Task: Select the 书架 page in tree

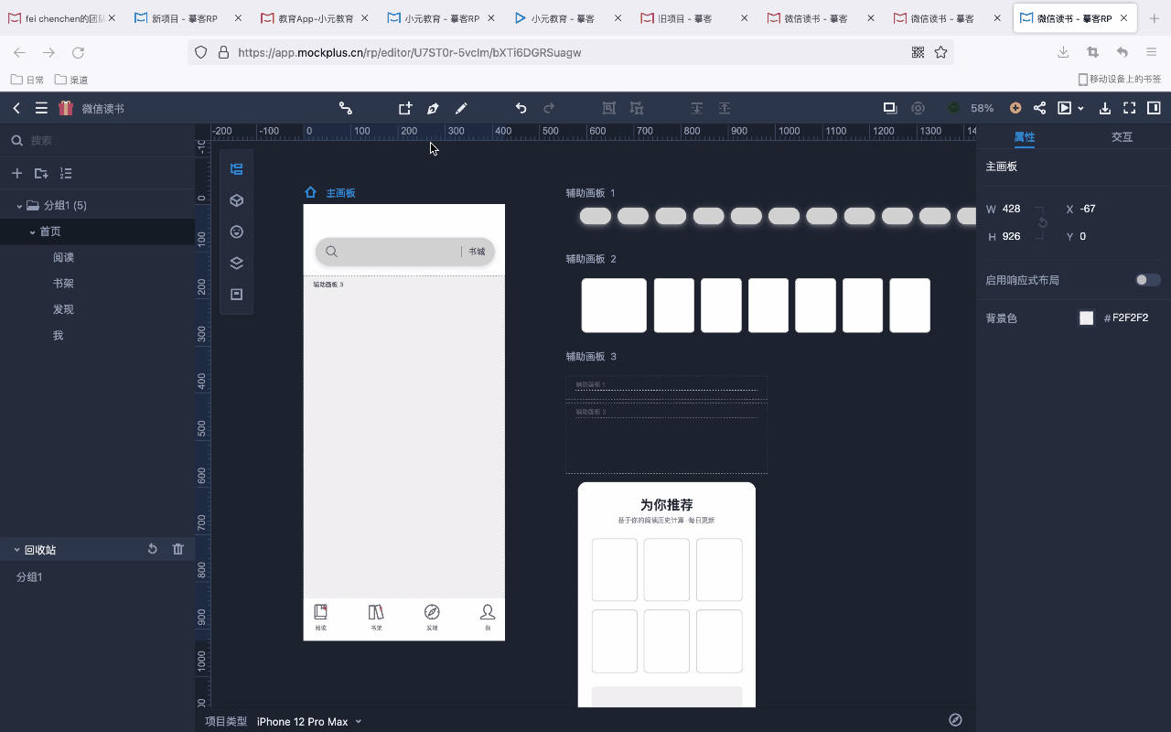Action: tap(63, 284)
